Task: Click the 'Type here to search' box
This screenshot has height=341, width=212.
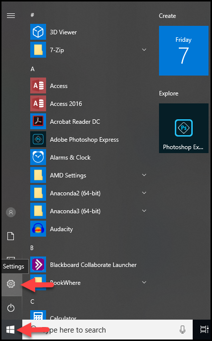Action: click(107, 330)
